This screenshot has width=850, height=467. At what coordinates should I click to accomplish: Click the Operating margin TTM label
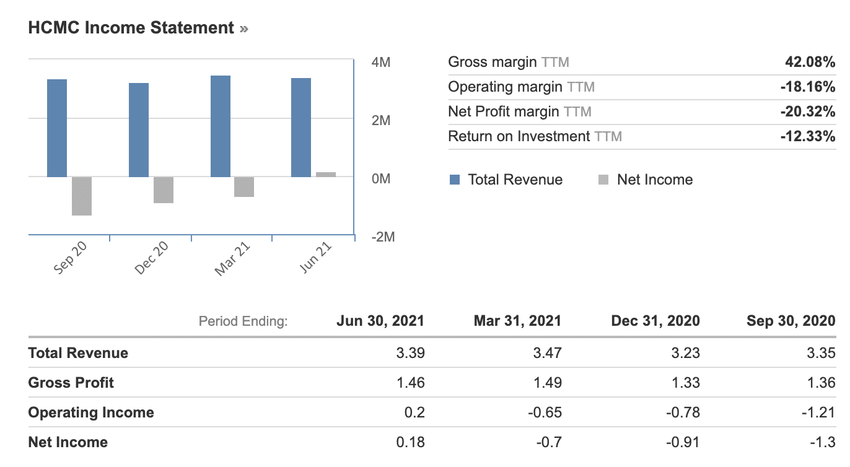coord(521,87)
